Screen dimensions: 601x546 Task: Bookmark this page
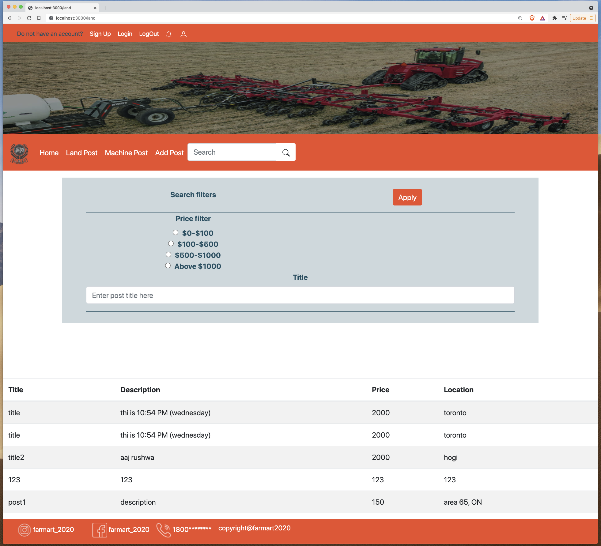39,18
